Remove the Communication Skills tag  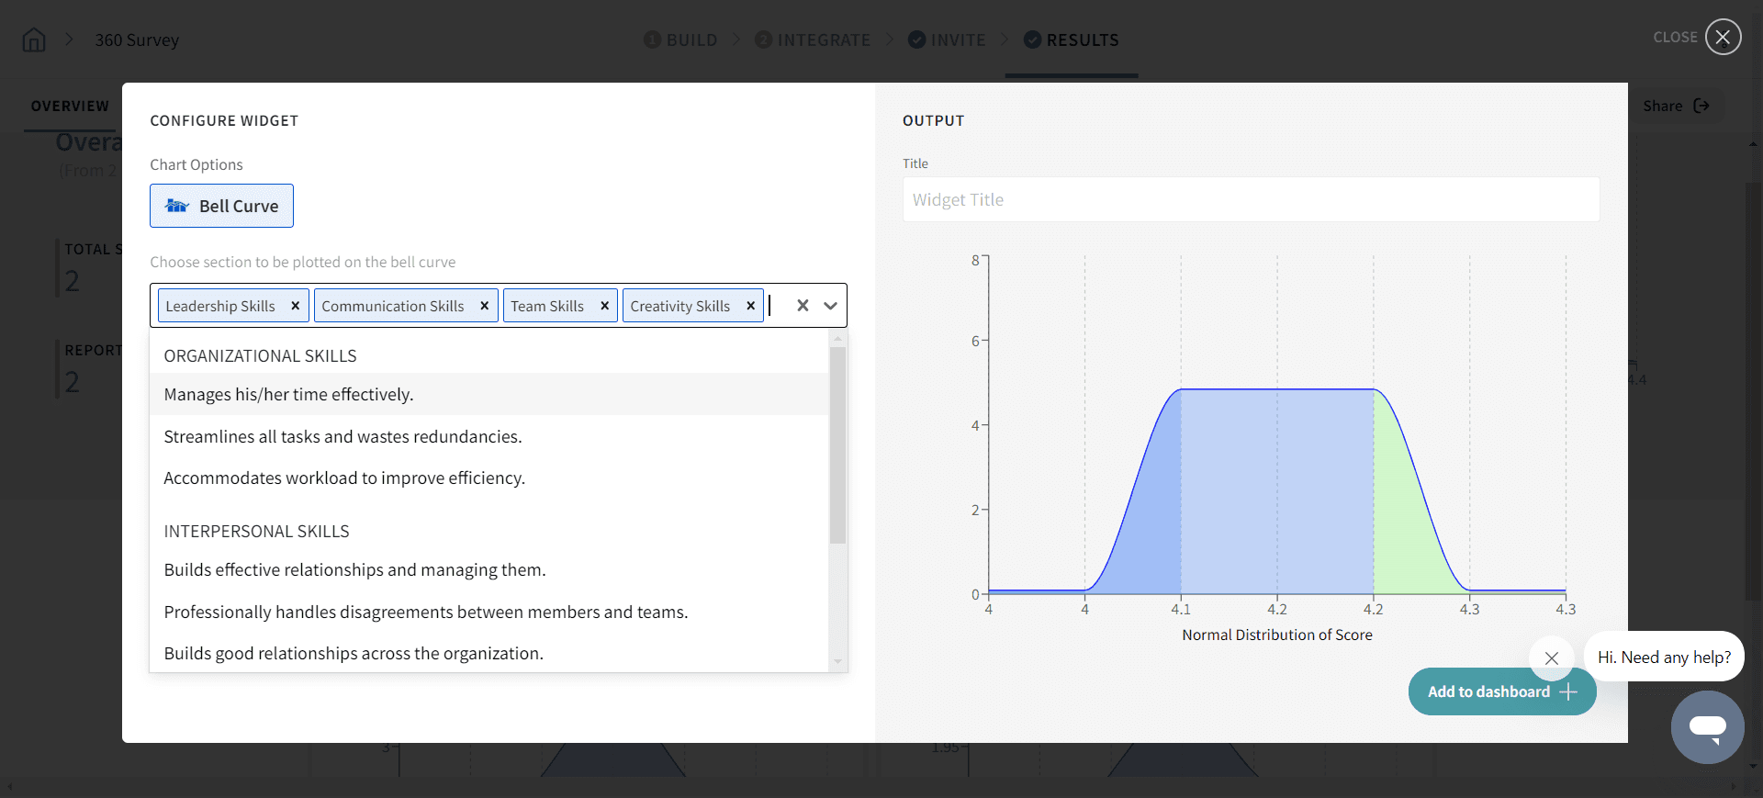click(484, 306)
